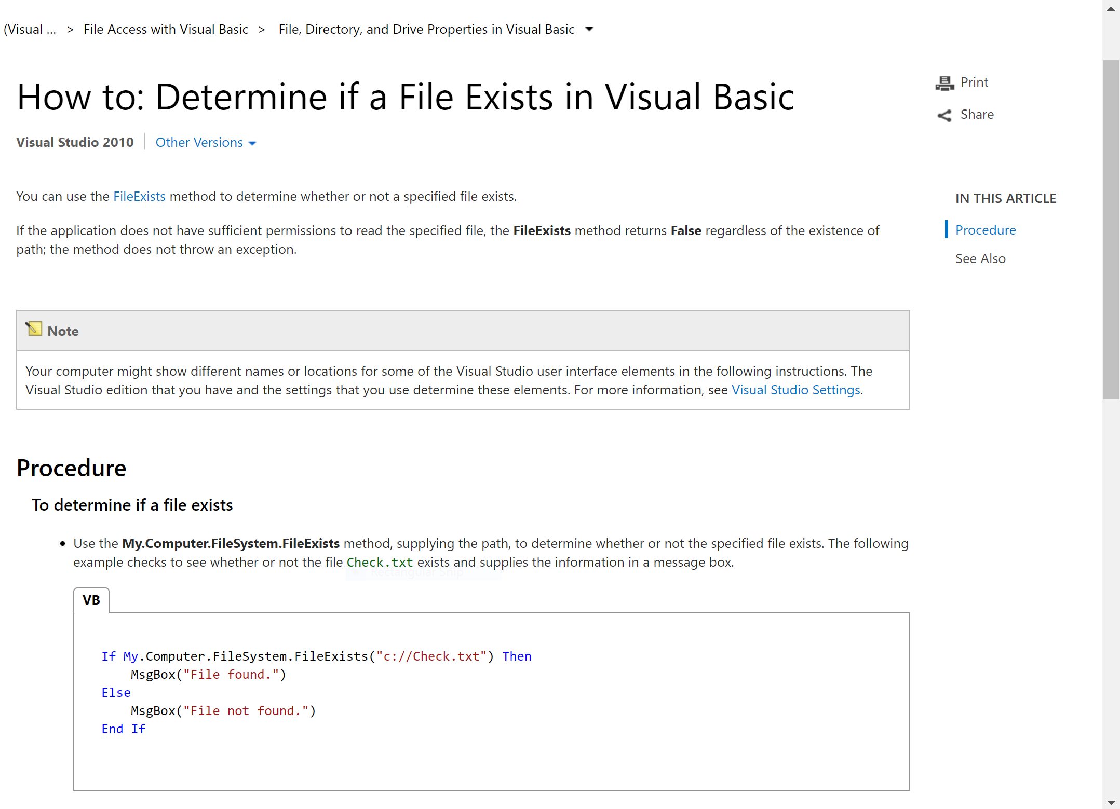The width and height of the screenshot is (1120, 809).
Task: Click the Print text label
Action: [x=974, y=82]
